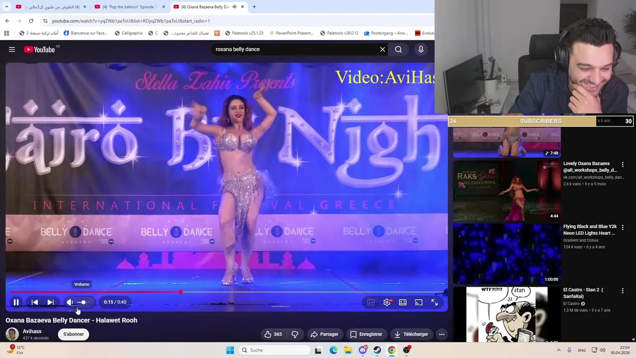Seek using the red progress bar scrubber

pos(180,292)
